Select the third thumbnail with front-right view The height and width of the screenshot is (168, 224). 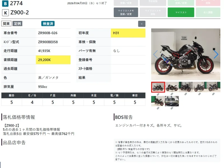point(186,87)
